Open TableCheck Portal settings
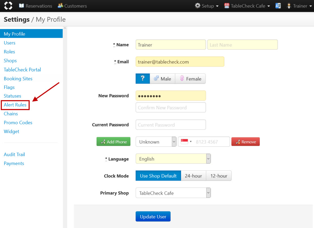Image resolution: width=314 pixels, height=228 pixels. [x=22, y=69]
